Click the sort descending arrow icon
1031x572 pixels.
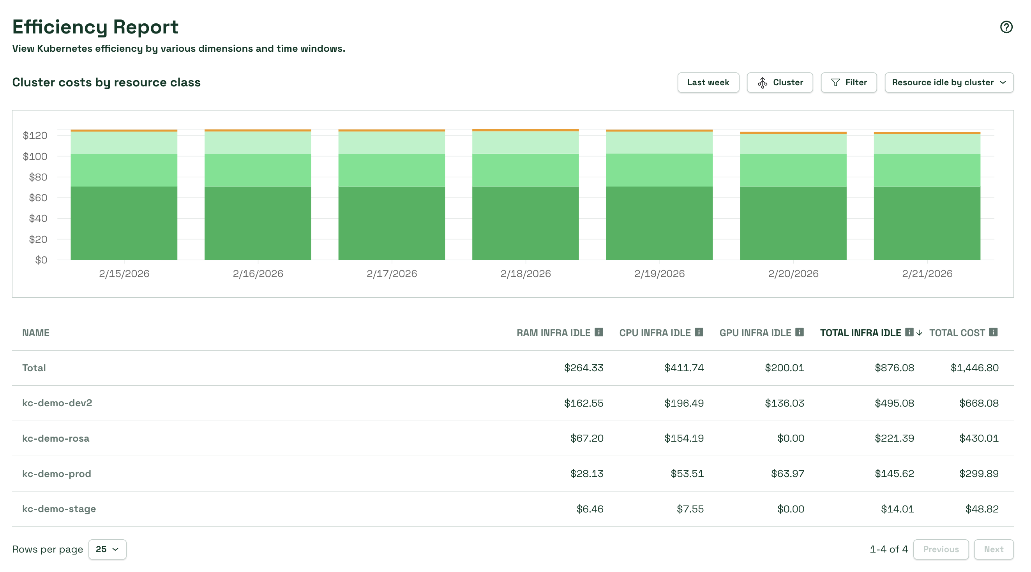click(919, 333)
